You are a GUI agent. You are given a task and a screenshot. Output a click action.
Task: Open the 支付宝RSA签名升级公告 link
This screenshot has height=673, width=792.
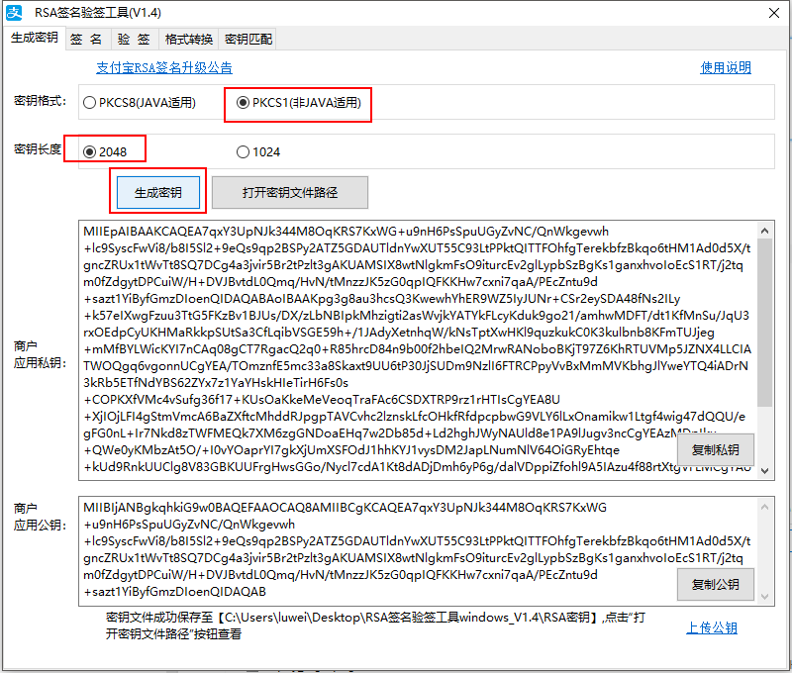point(164,67)
